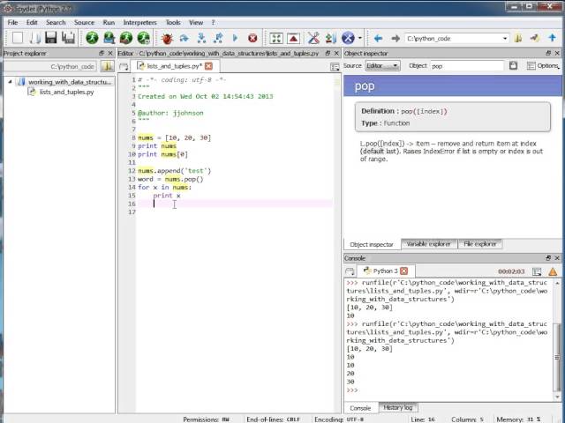Viewport: 565px width, 423px height.
Task: Switch to the File explorer tab
Action: coord(479,244)
